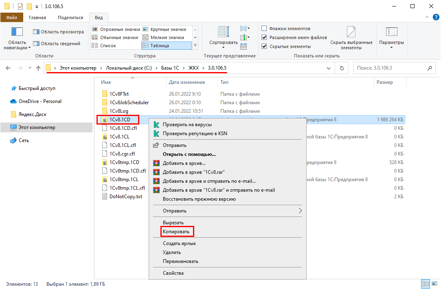Choose Добавить в архив "1Cv8.rar"
This screenshot has width=441, height=289.
click(x=194, y=172)
